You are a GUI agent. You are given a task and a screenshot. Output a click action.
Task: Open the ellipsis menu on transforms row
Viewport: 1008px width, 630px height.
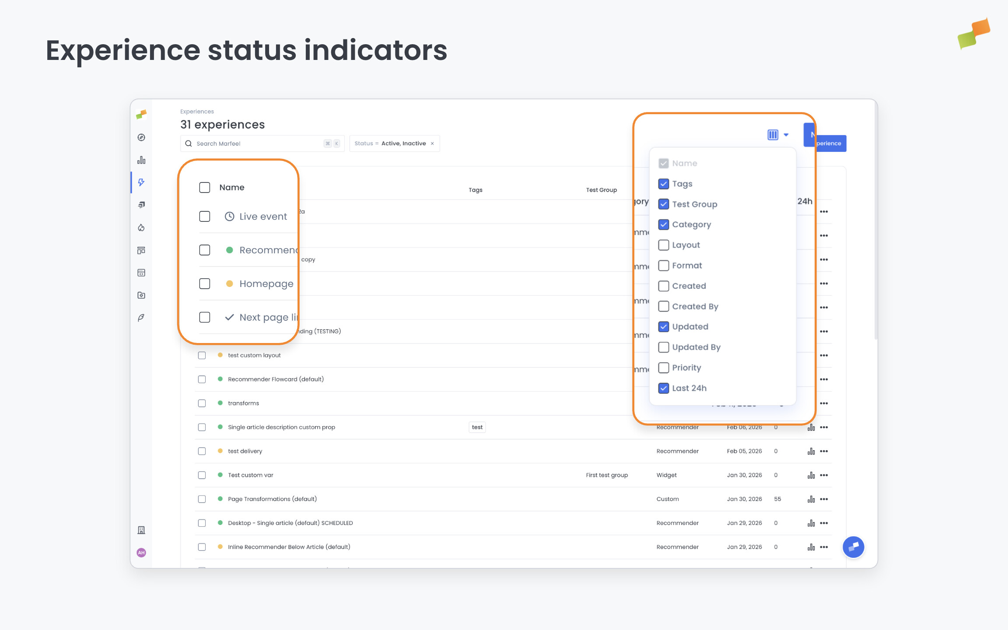(824, 403)
